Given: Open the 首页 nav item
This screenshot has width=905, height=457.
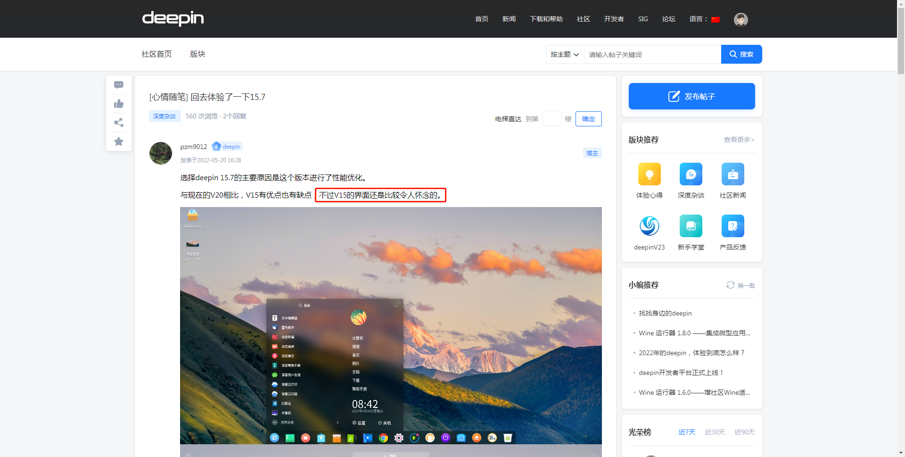Looking at the screenshot, I should point(482,19).
